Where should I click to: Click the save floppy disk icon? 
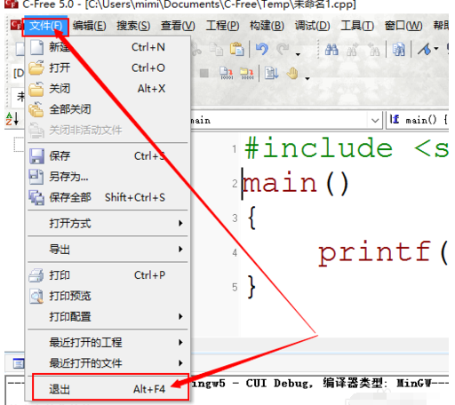pos(36,156)
